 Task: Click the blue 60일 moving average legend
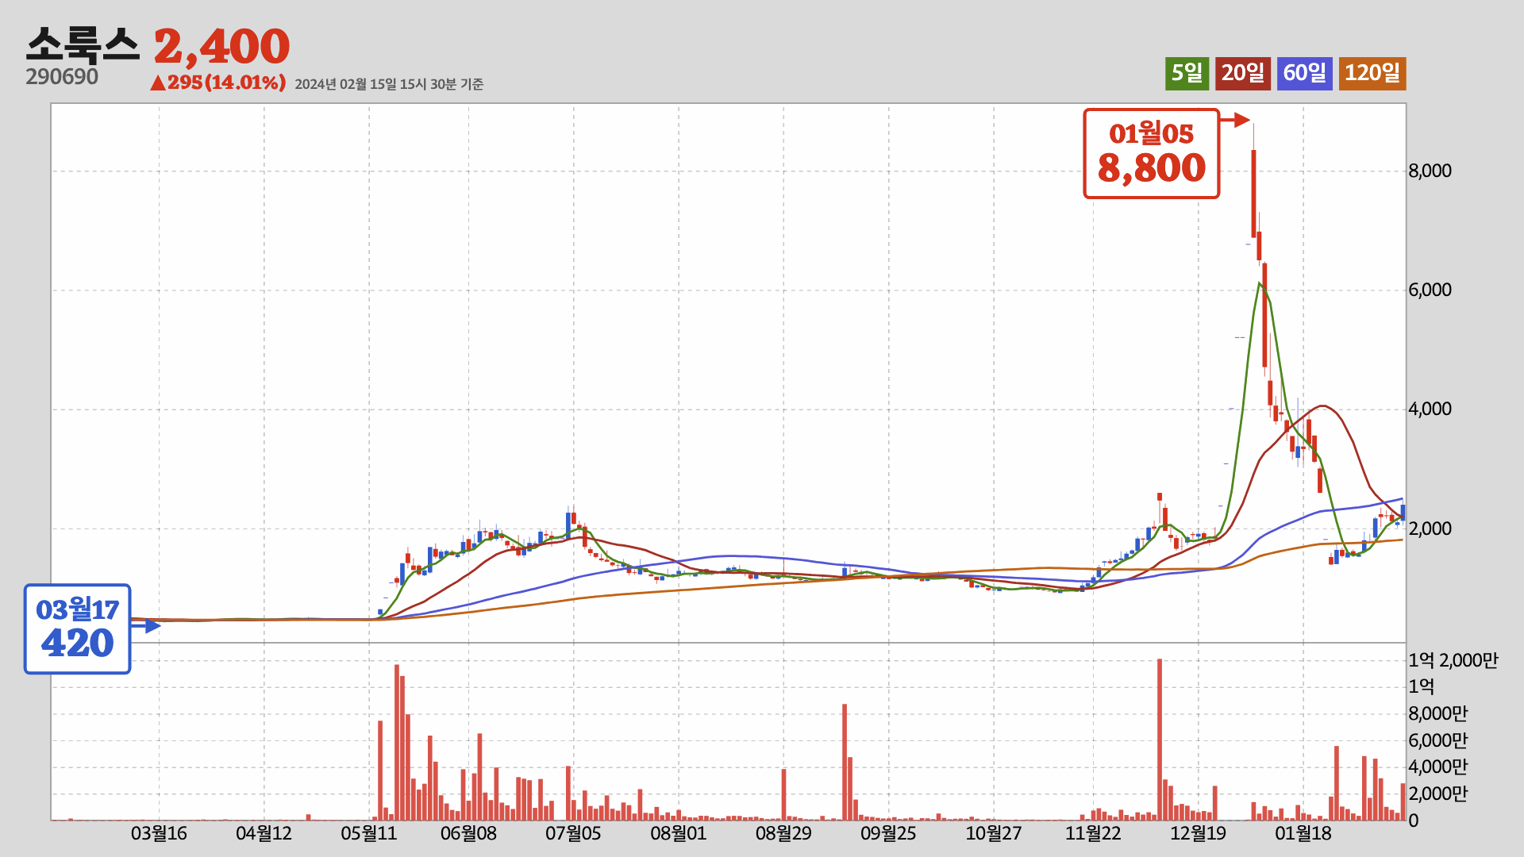pyautogui.click(x=1305, y=73)
